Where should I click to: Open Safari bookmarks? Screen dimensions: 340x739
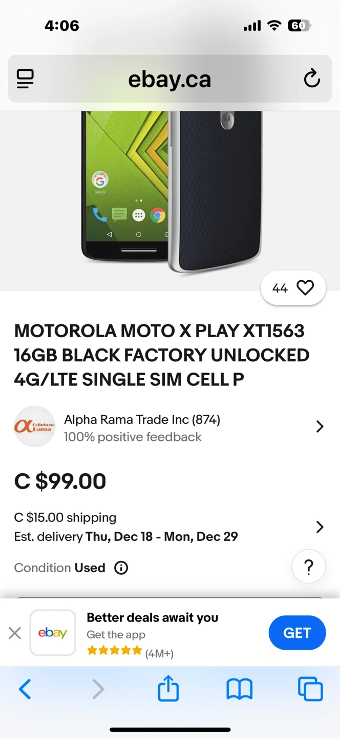(x=239, y=689)
